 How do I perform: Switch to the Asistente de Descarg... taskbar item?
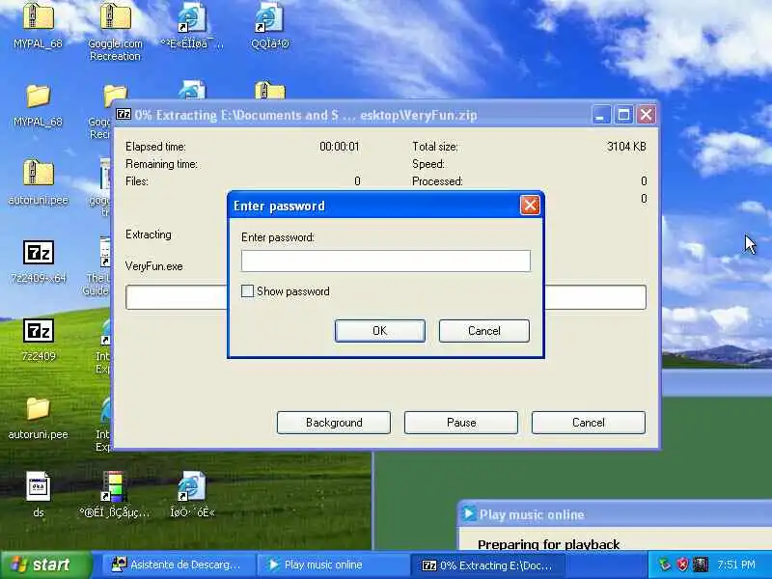[x=178, y=565]
